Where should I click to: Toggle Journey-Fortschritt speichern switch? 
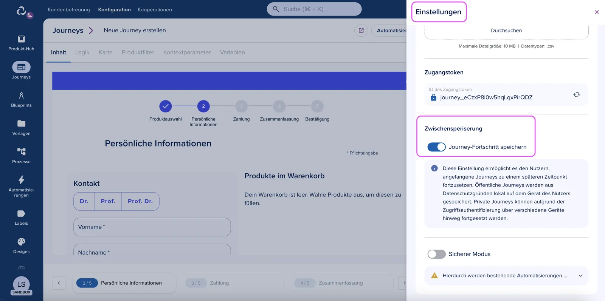coord(436,147)
